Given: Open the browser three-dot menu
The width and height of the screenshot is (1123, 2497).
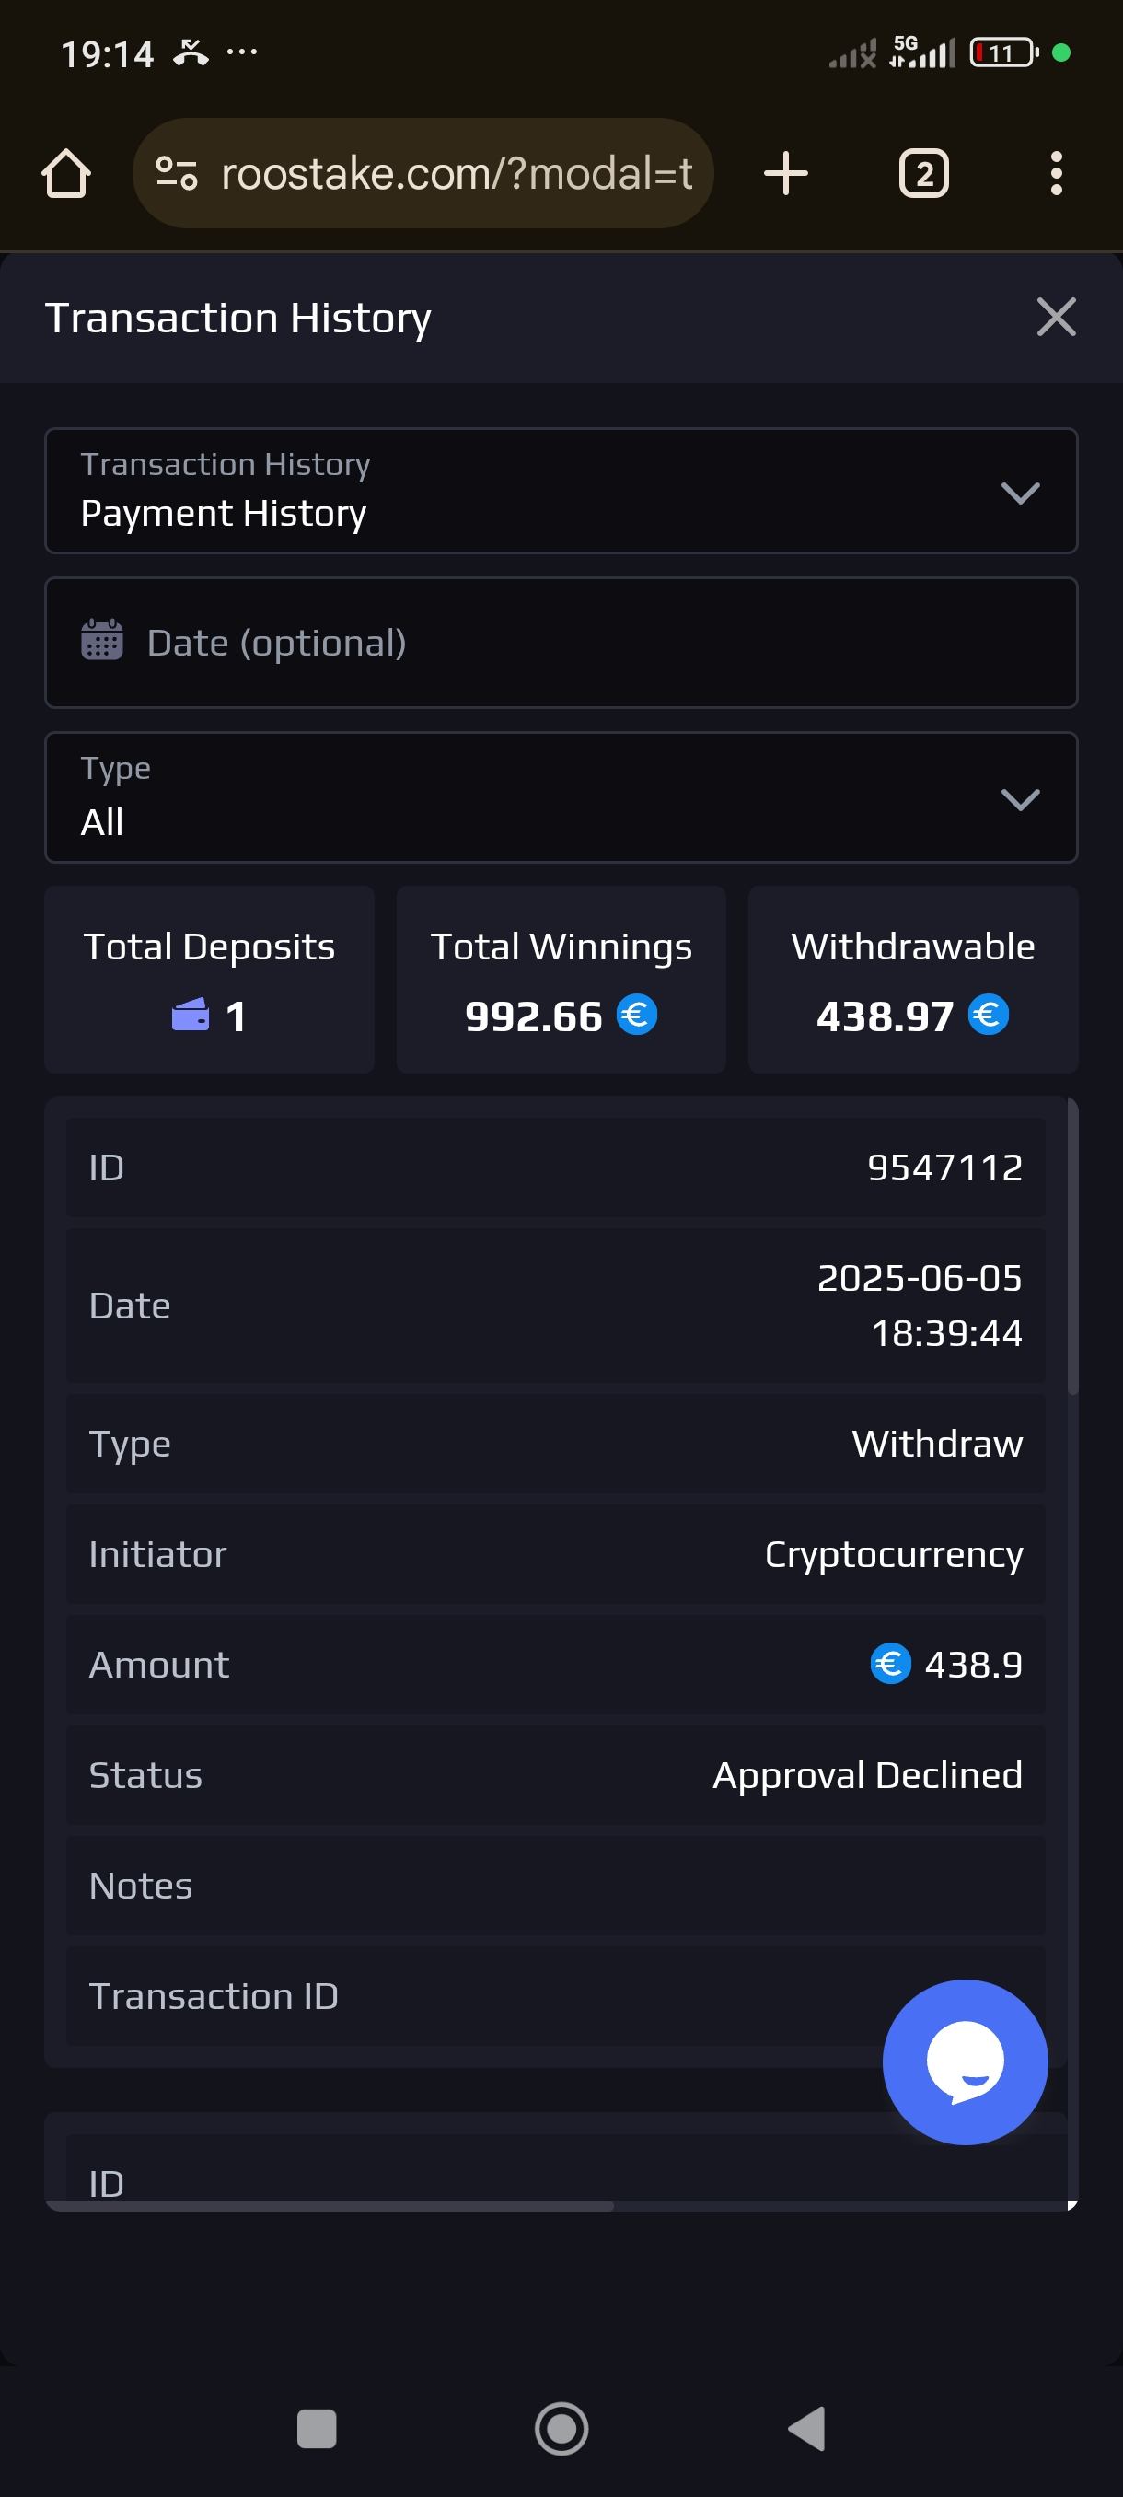Looking at the screenshot, I should (1055, 173).
